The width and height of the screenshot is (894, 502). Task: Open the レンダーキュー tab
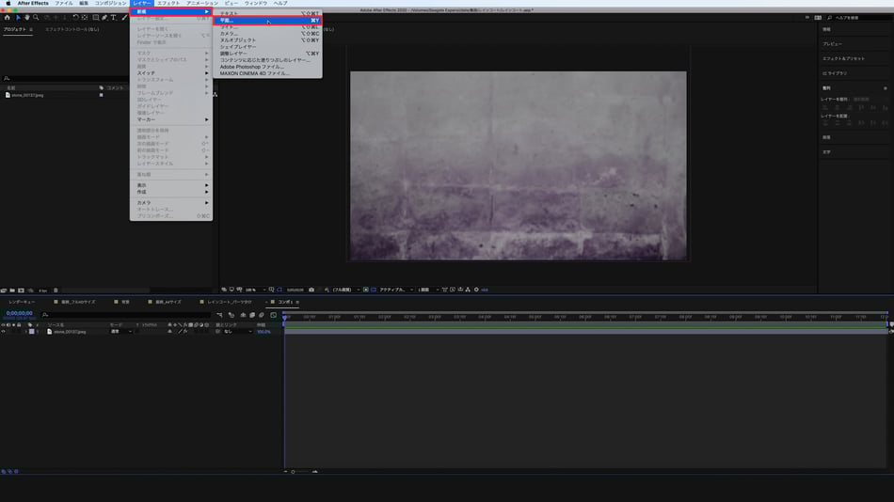point(22,302)
